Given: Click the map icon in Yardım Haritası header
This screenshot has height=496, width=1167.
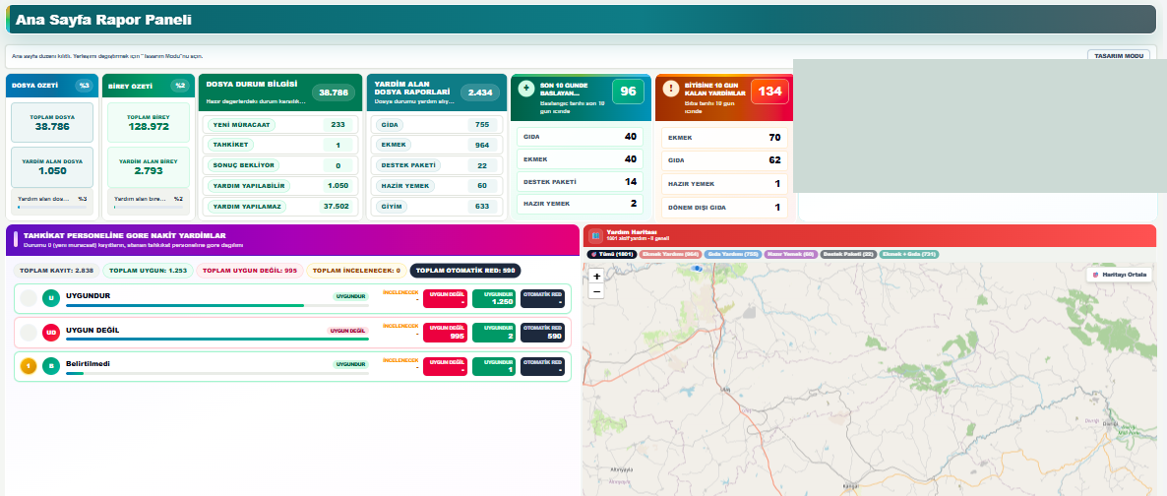Looking at the screenshot, I should (x=595, y=236).
